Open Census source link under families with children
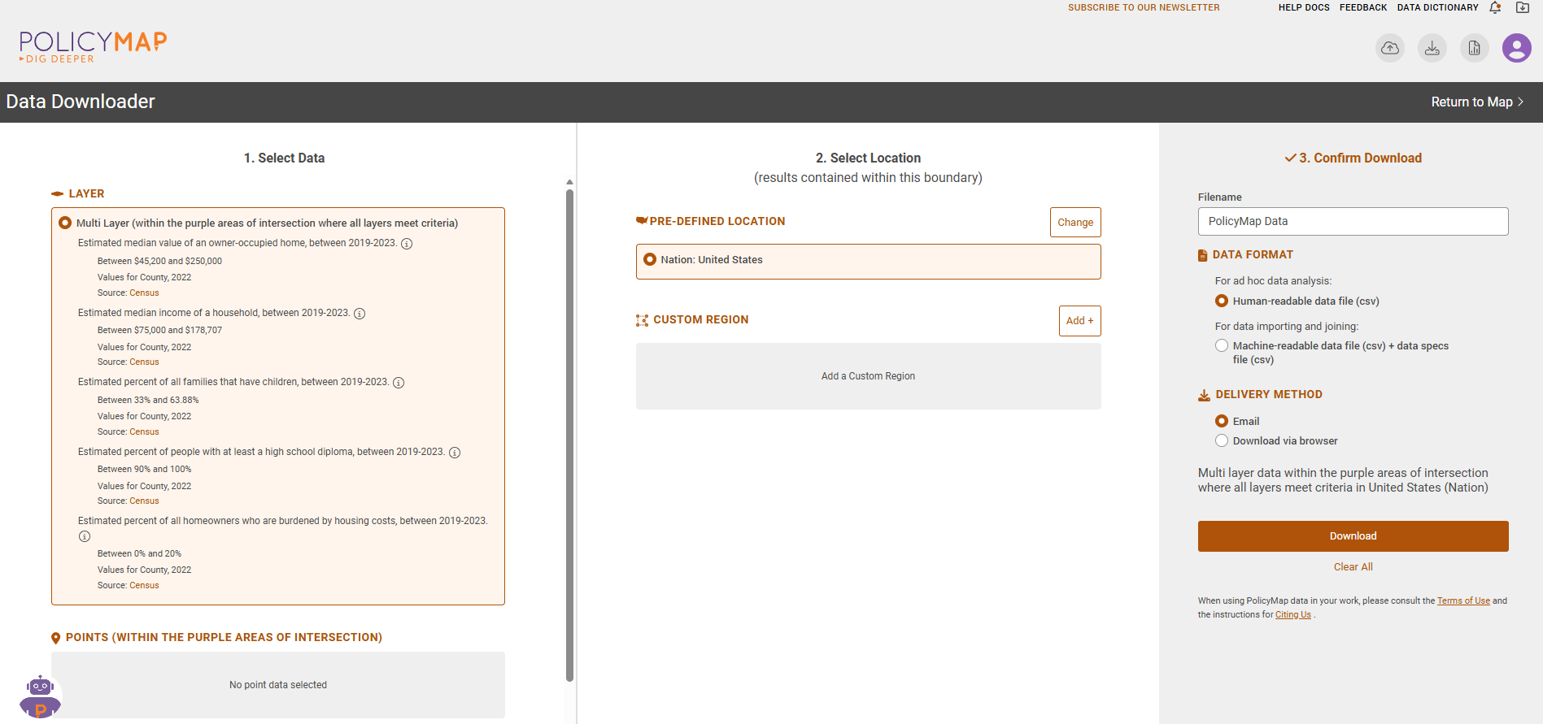This screenshot has width=1543, height=724. coord(144,432)
